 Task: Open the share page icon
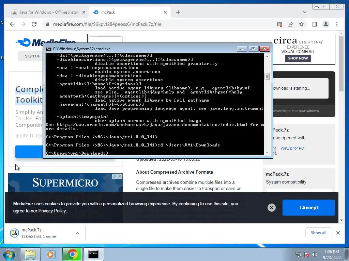pyautogui.click(x=290, y=24)
